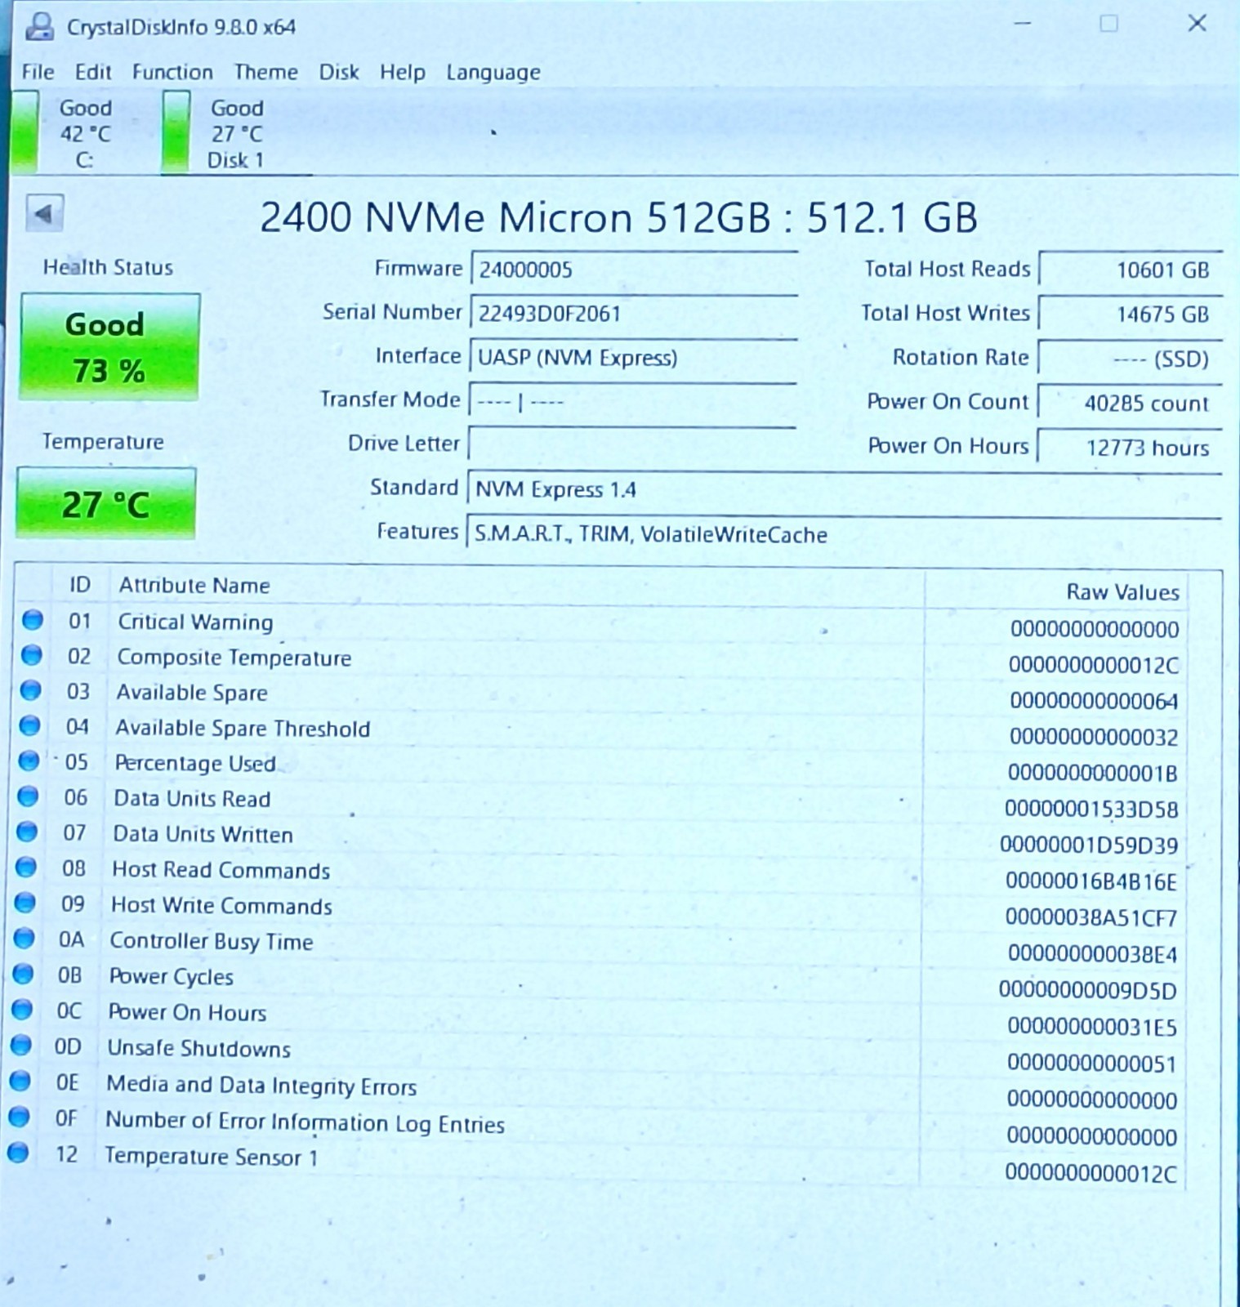Click status dot for Media and Data Integrity Errors

(20, 1081)
